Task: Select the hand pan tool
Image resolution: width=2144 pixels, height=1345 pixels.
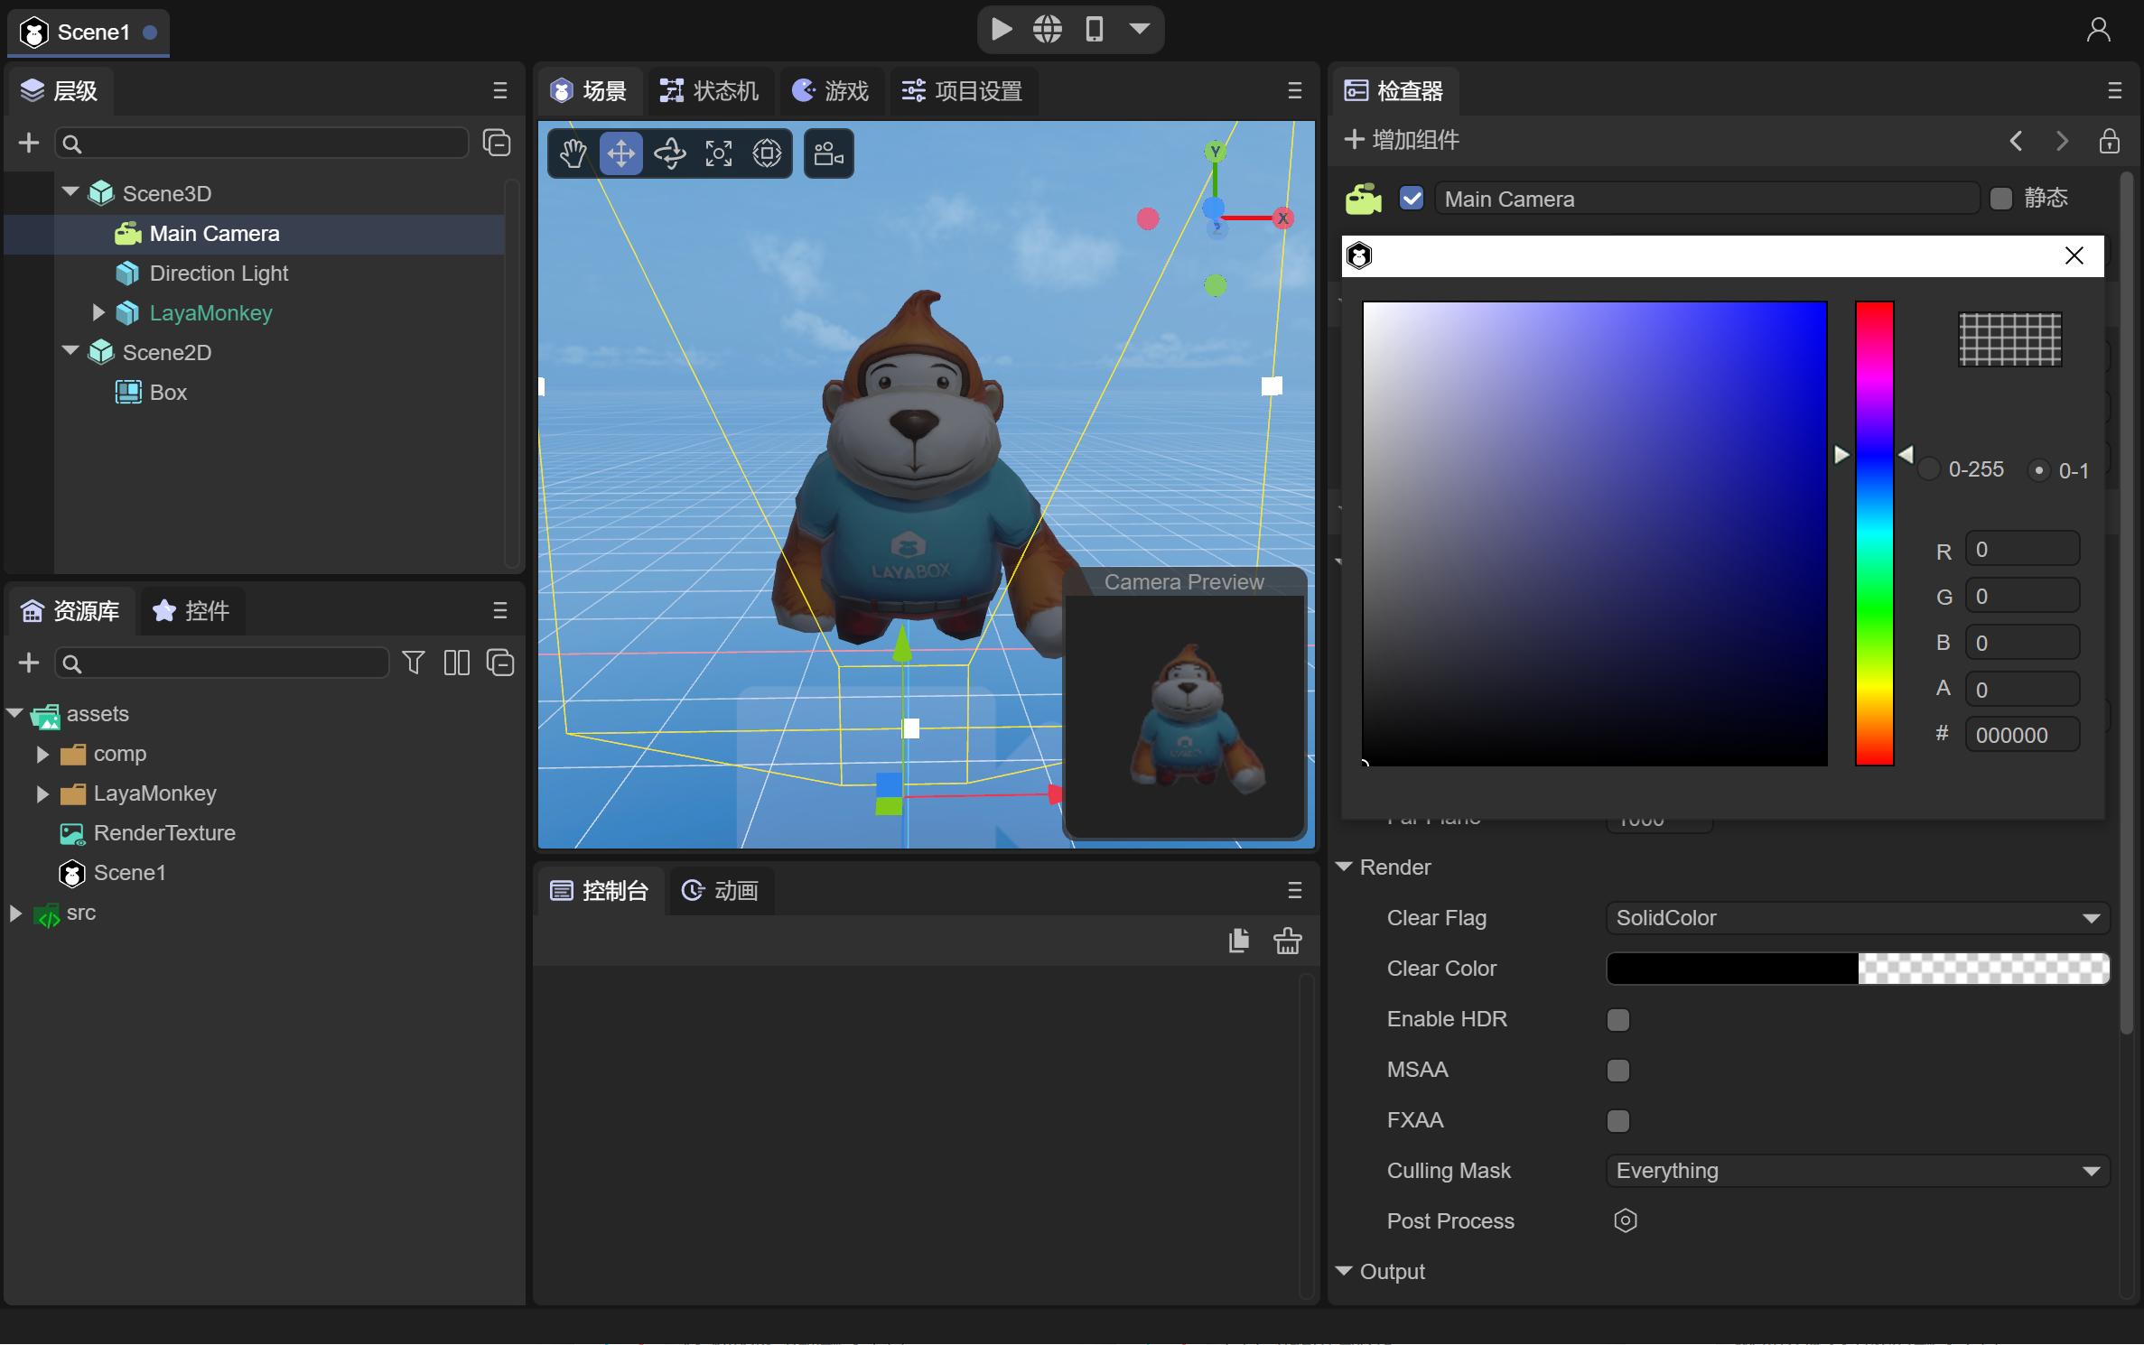Action: click(573, 153)
